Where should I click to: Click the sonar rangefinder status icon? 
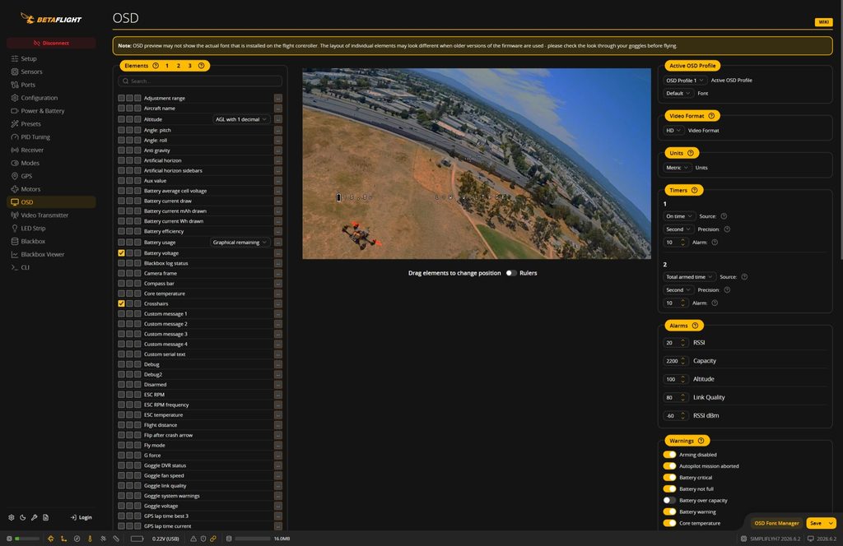(x=116, y=539)
